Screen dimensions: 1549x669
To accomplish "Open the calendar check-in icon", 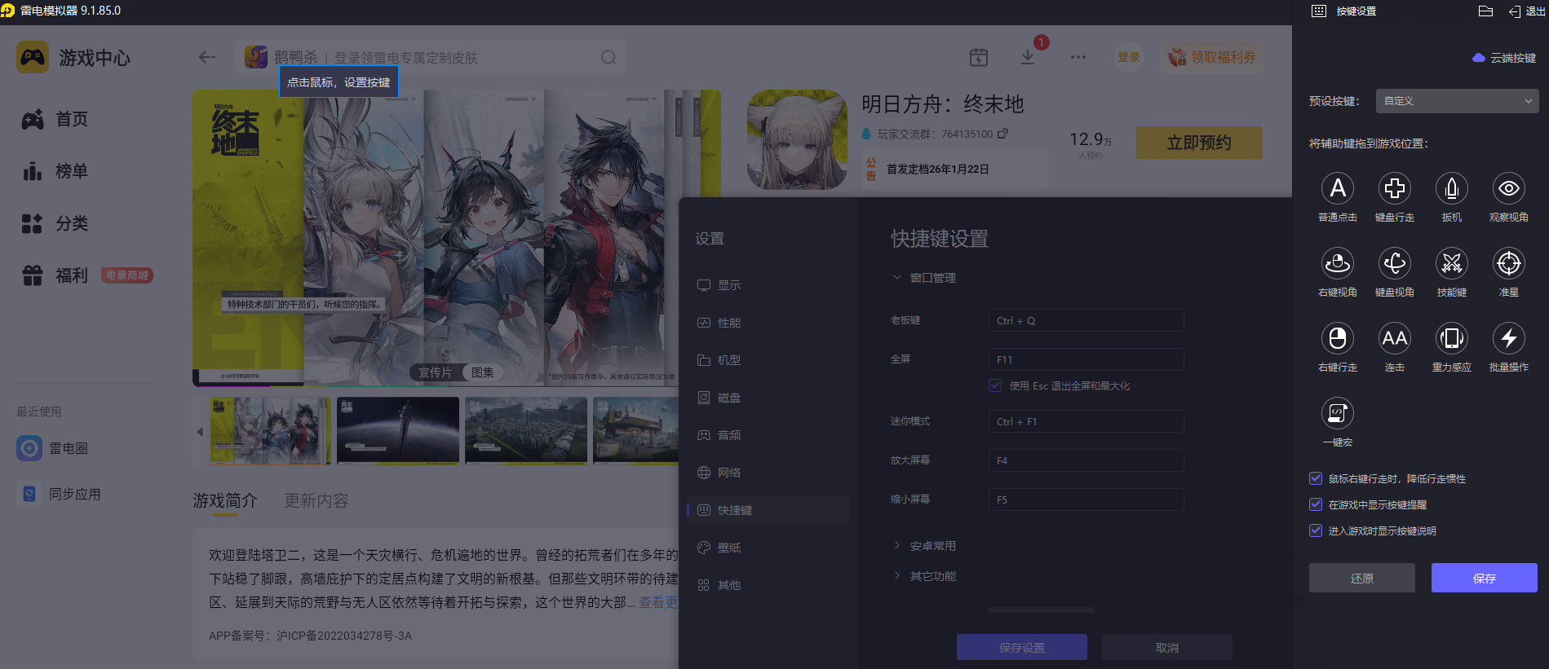I will click(979, 57).
